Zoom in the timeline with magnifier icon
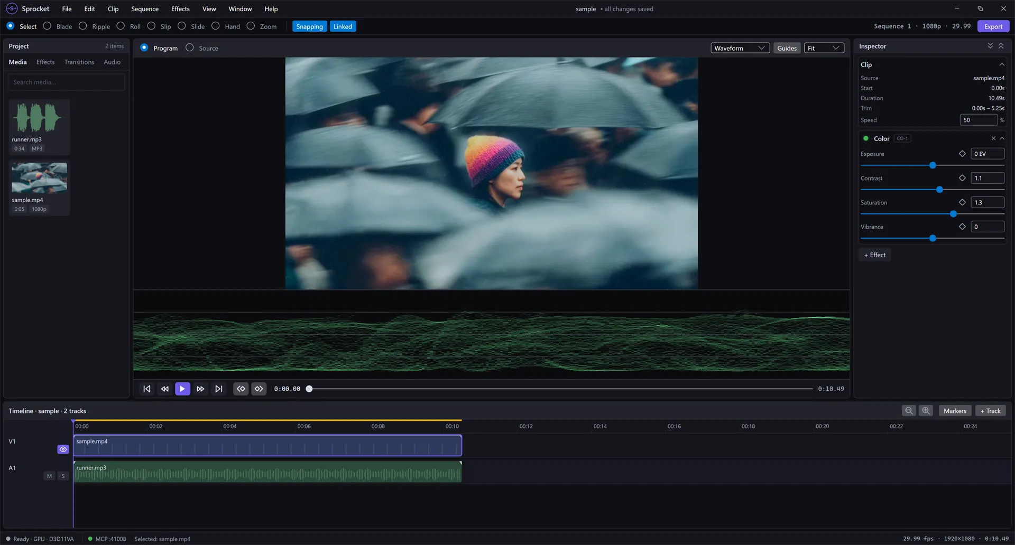Screen dimensions: 1015x545 point(926,411)
